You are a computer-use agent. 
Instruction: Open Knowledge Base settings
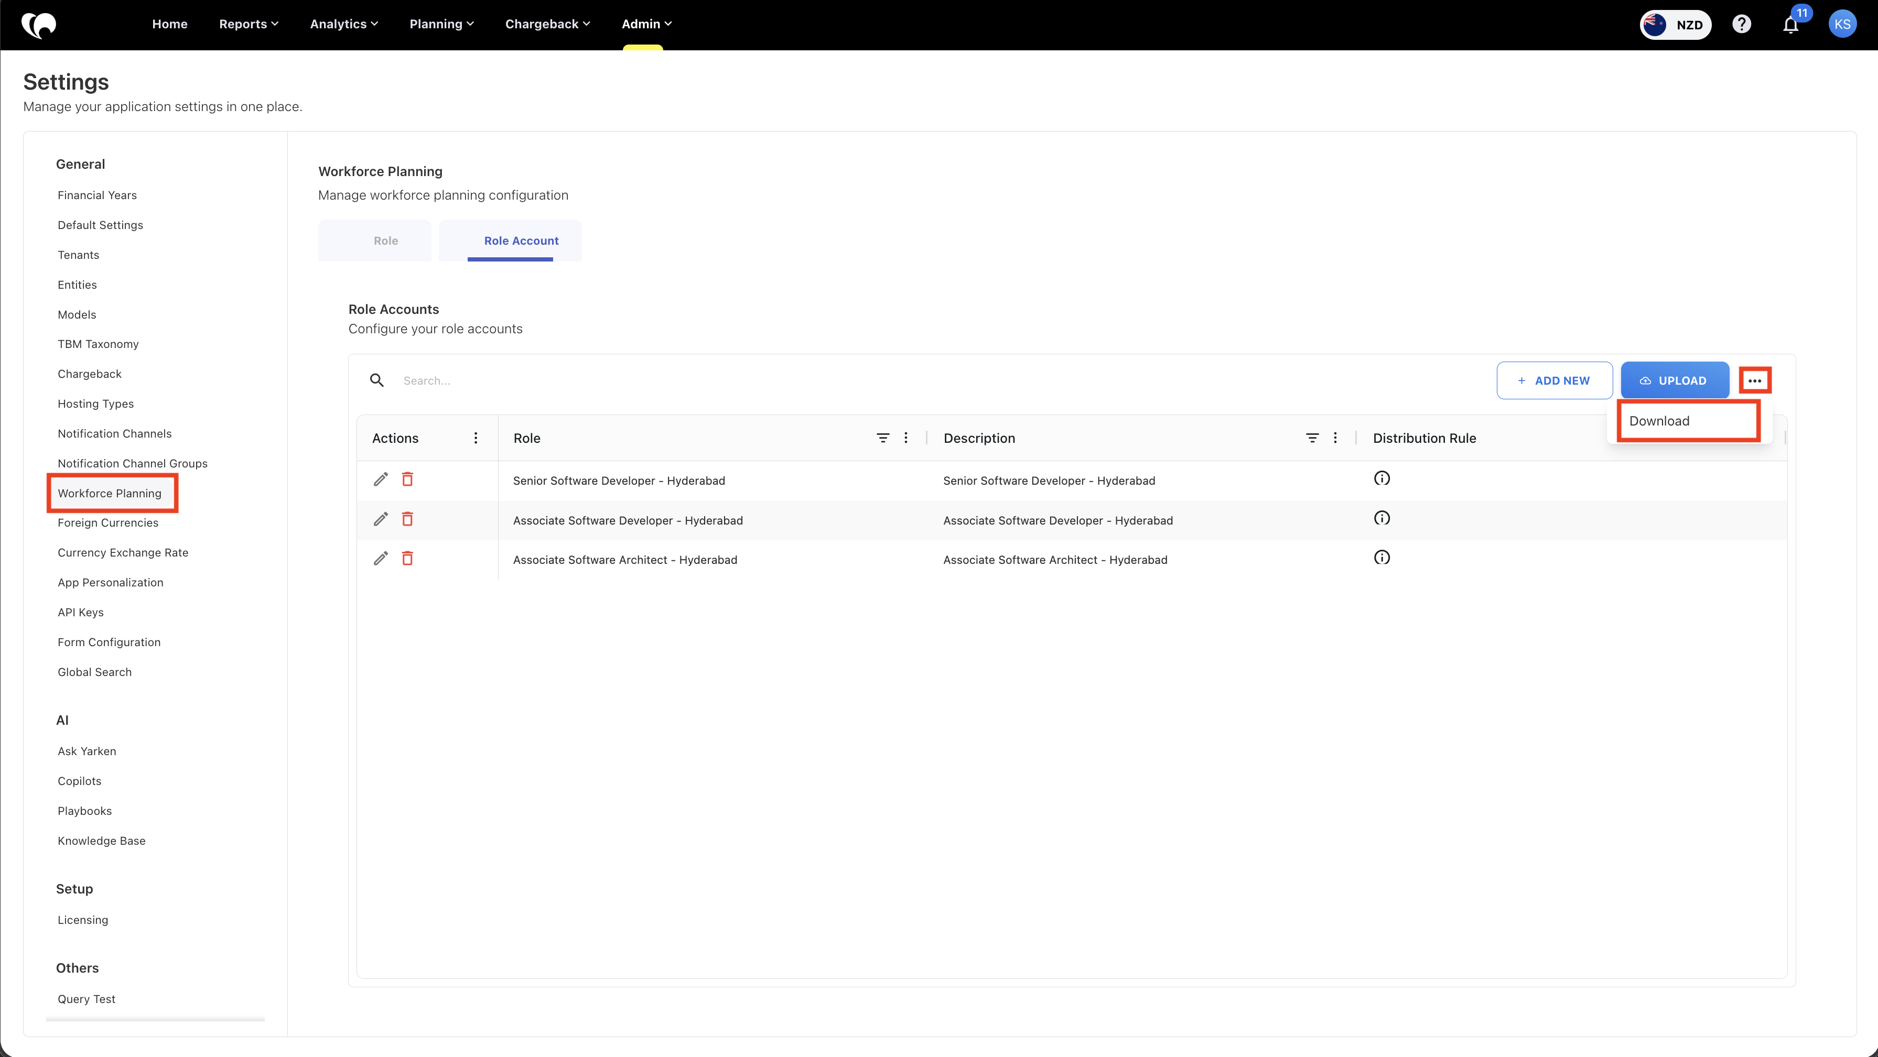coord(101,841)
